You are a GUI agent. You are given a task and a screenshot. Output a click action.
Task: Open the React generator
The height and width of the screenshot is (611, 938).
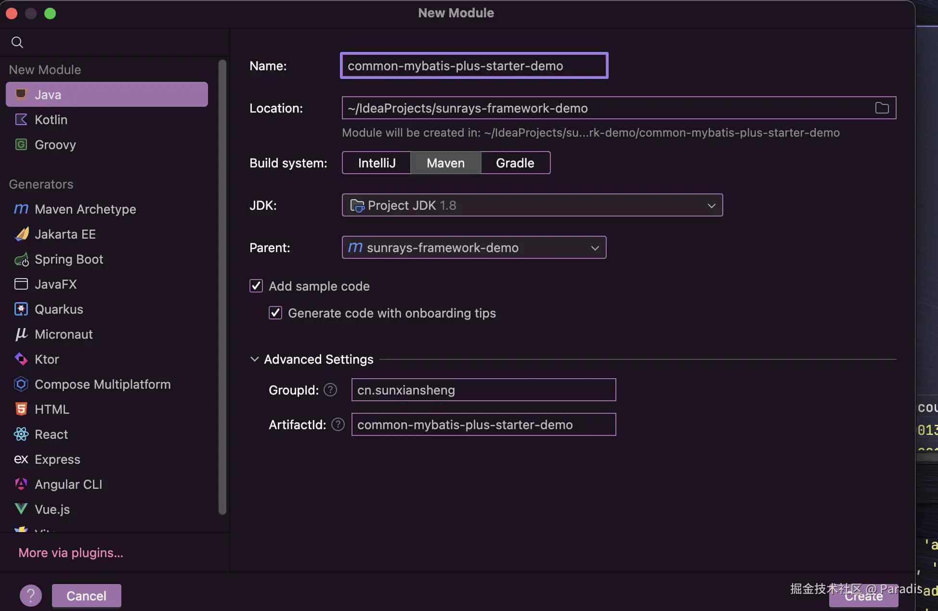click(x=52, y=434)
